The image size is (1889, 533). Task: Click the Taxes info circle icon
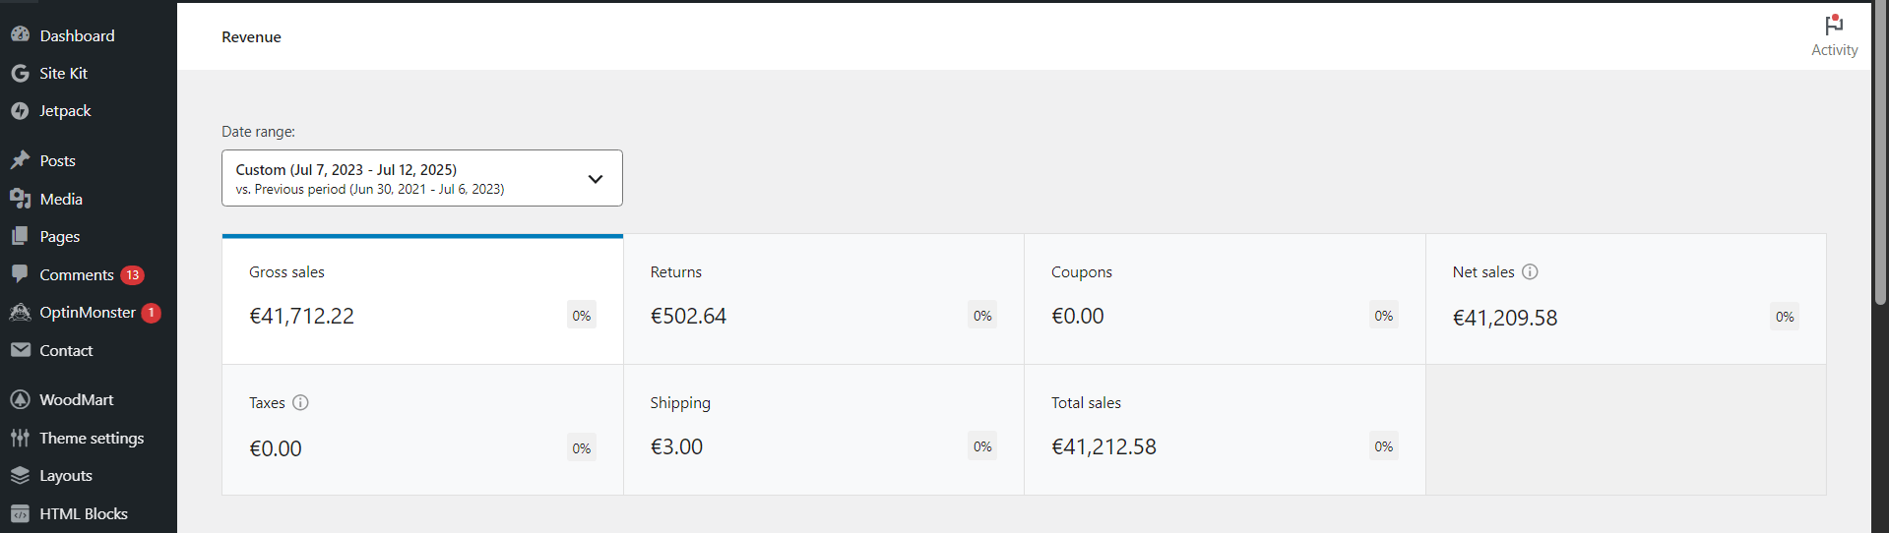(x=301, y=402)
